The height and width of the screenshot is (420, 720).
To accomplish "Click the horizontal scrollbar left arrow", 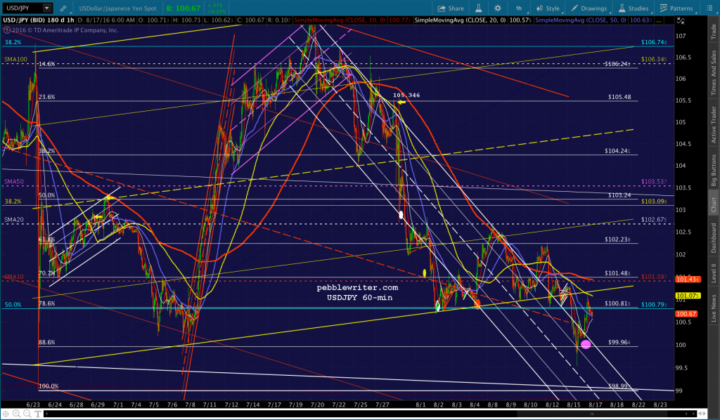I will [48, 414].
